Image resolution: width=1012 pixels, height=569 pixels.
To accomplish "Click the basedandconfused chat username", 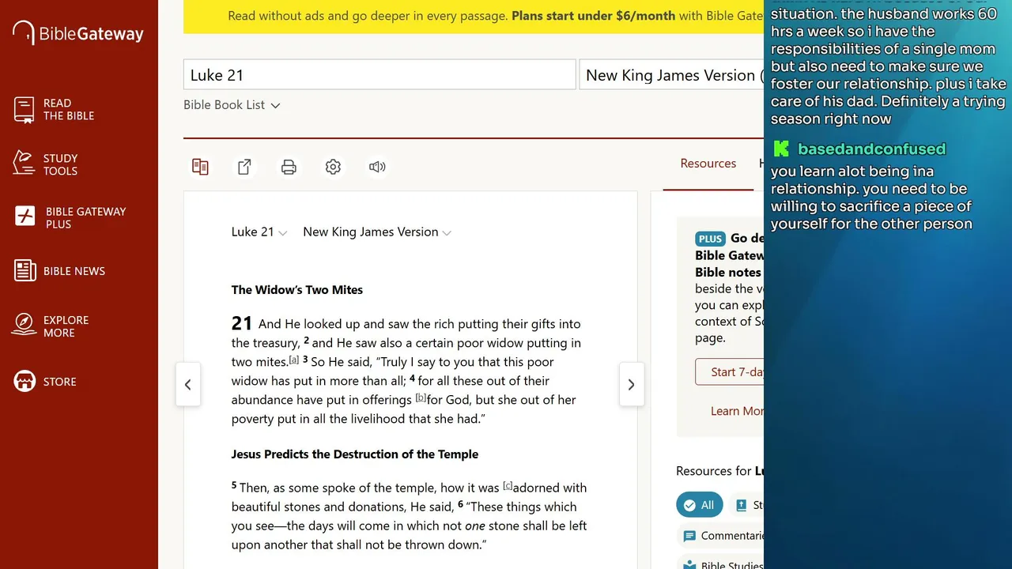I will (x=871, y=149).
